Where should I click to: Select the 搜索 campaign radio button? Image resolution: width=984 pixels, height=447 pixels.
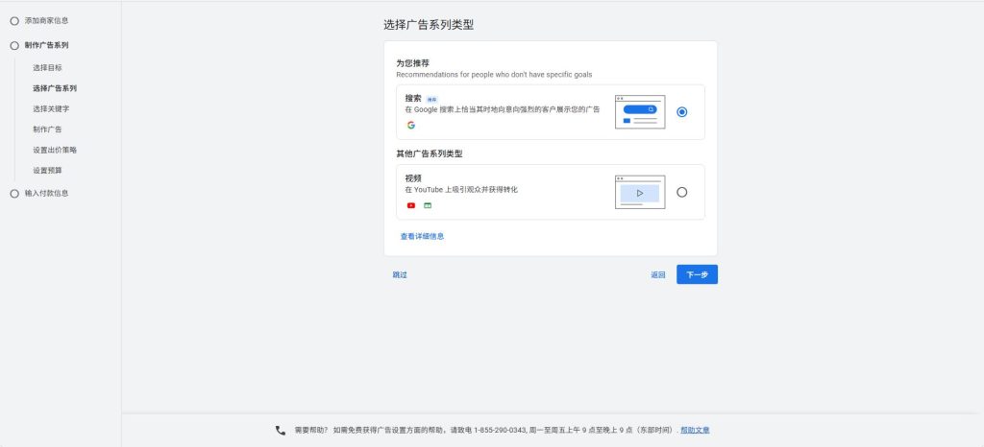pyautogui.click(x=681, y=111)
